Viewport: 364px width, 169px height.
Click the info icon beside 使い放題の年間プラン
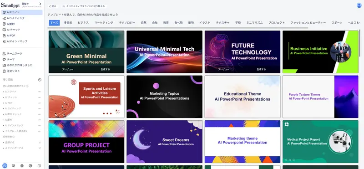[27, 86]
